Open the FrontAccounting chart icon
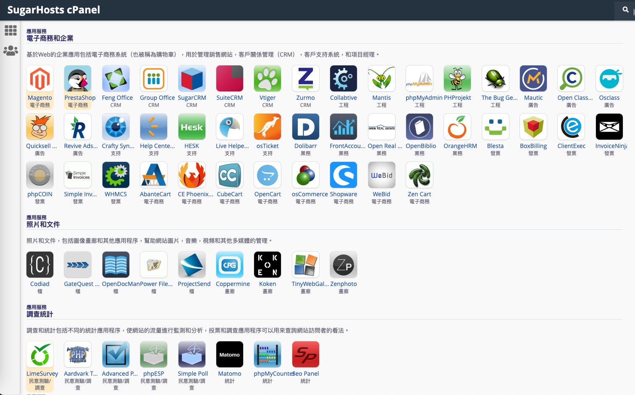 click(344, 127)
